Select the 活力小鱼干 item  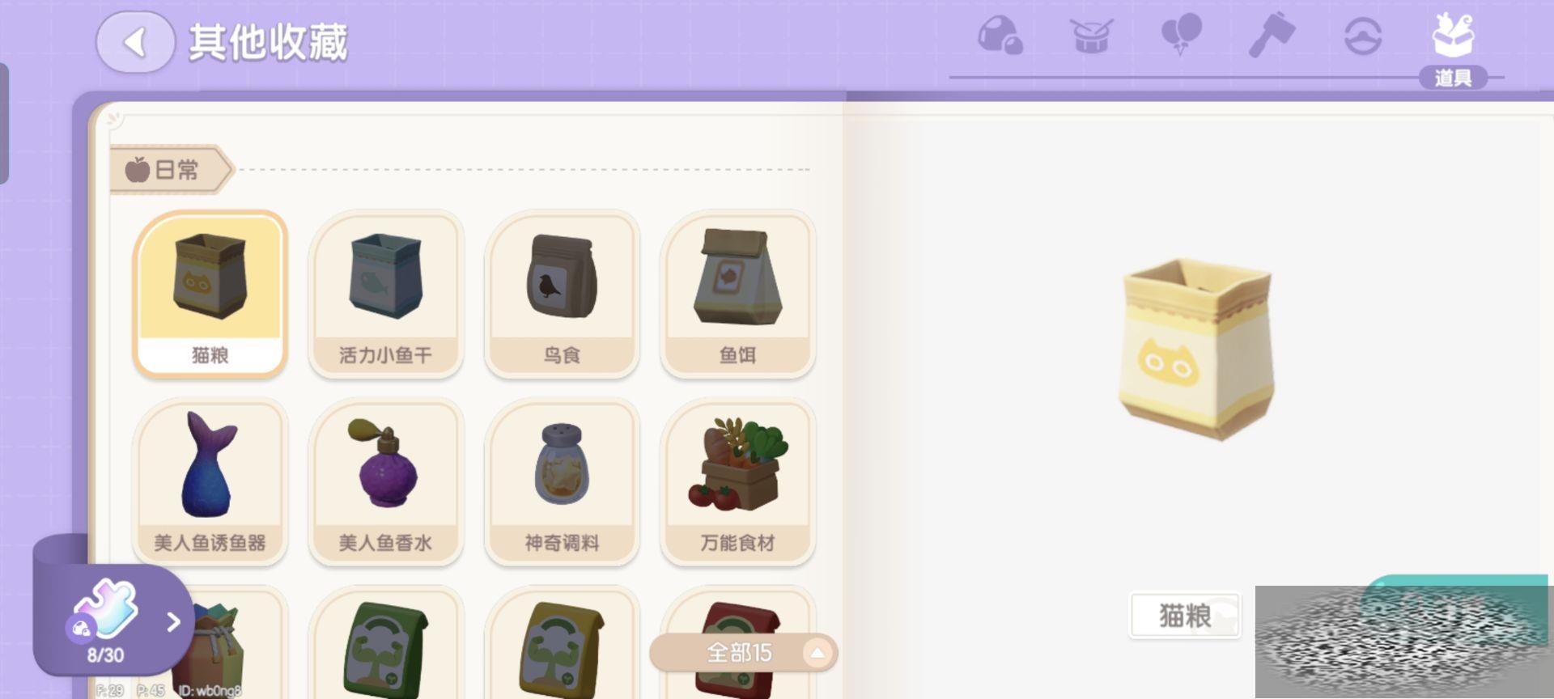tap(385, 294)
